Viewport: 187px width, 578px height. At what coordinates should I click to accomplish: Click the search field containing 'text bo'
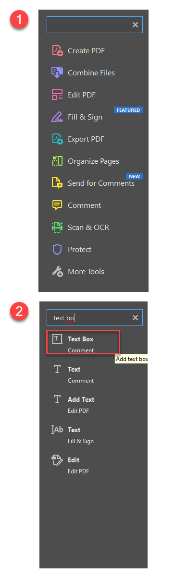tap(95, 318)
